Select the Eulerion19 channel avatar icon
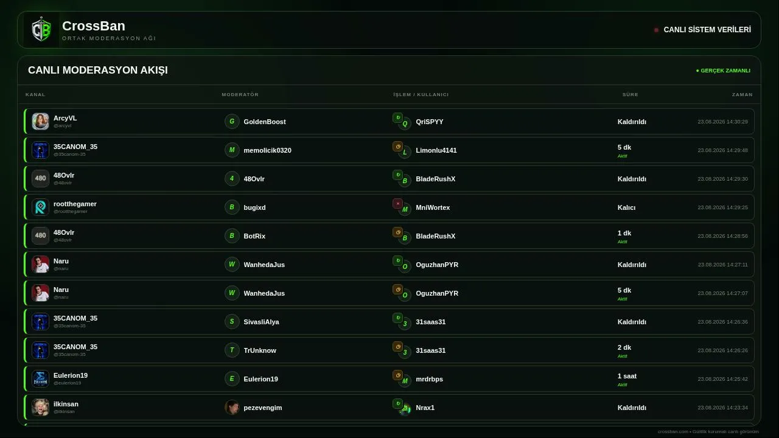 click(x=40, y=378)
